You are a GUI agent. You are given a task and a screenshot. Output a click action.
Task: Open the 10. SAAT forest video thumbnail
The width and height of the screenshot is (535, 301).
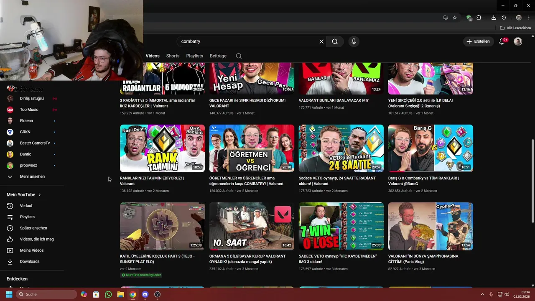click(252, 226)
